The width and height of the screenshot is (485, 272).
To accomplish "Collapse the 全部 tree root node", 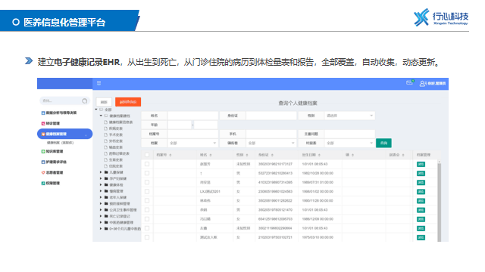I will (x=96, y=110).
